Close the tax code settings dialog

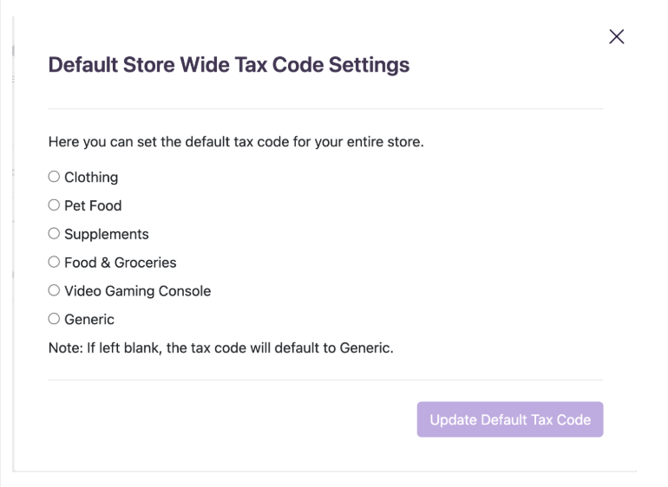617,36
